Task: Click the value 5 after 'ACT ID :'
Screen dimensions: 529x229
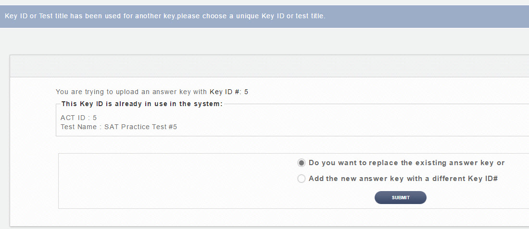Action: 95,118
